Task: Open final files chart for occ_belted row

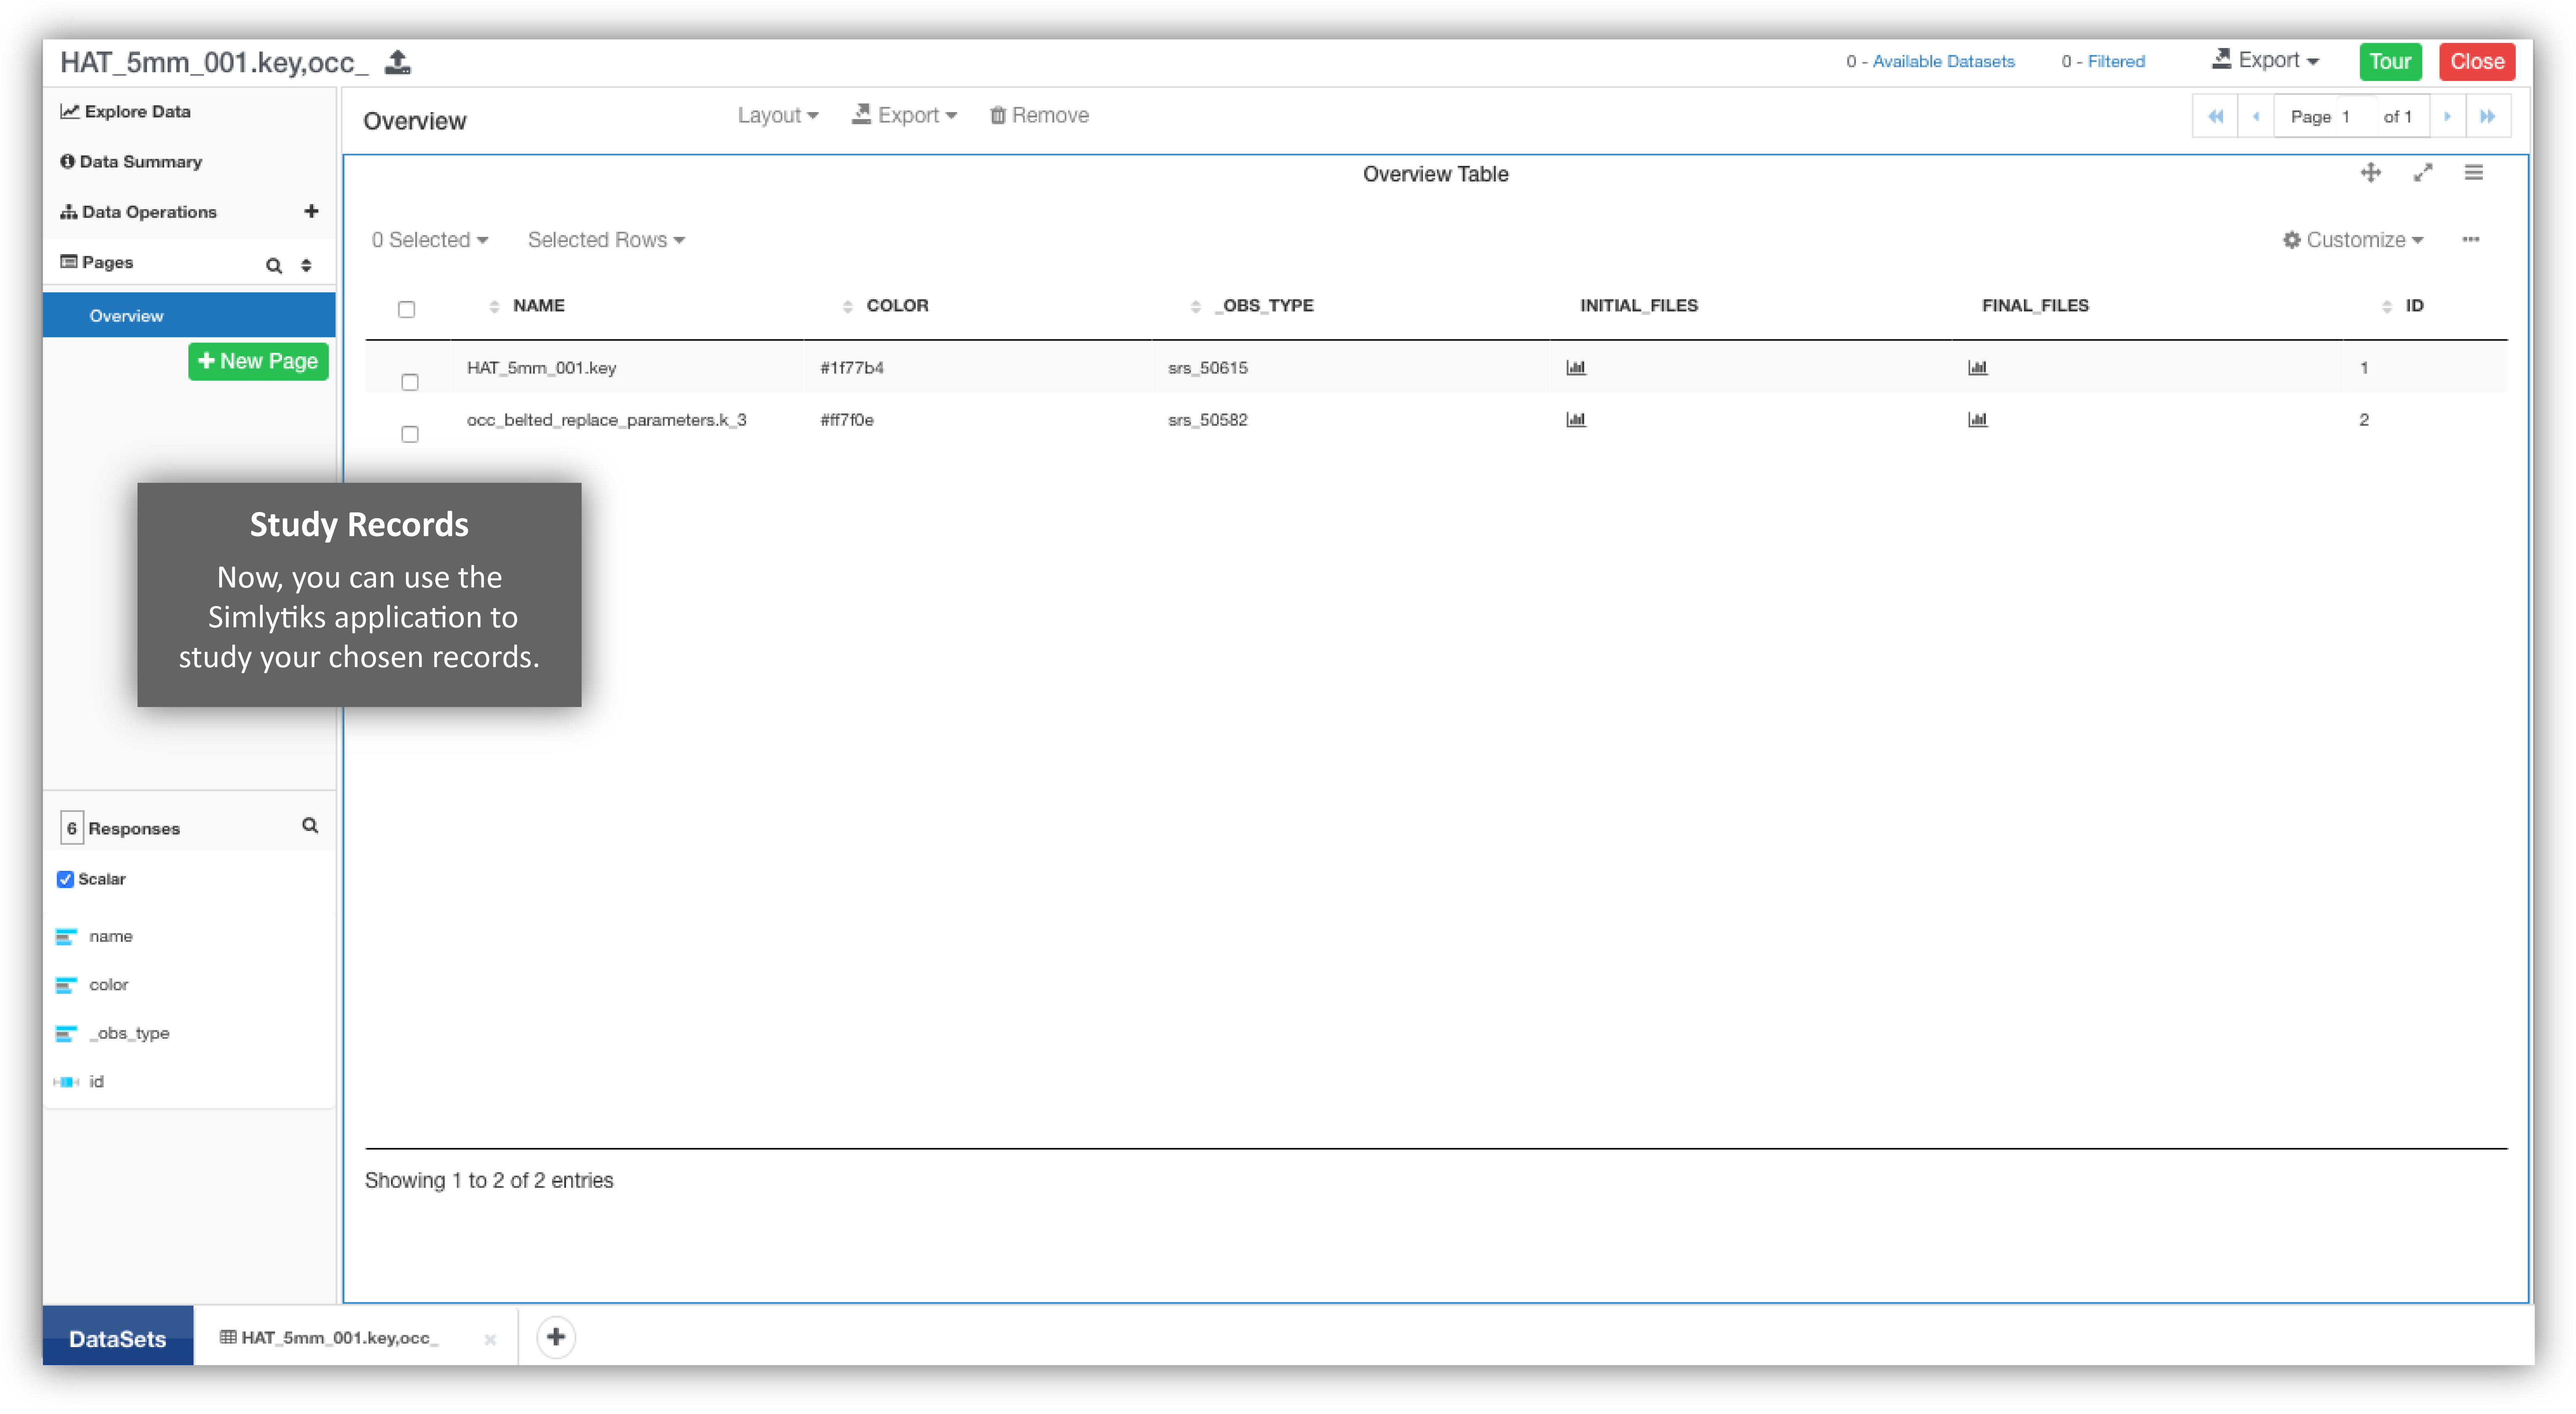Action: pyautogui.click(x=1977, y=420)
